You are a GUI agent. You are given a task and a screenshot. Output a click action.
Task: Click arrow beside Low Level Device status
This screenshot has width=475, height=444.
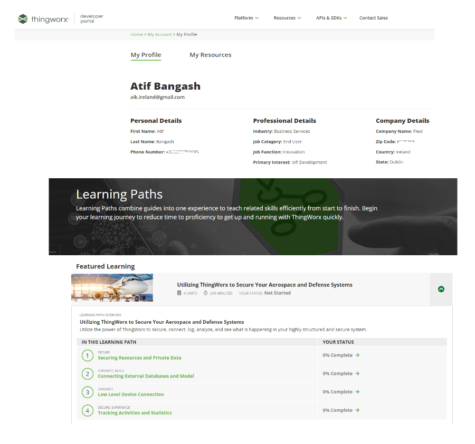tap(357, 392)
